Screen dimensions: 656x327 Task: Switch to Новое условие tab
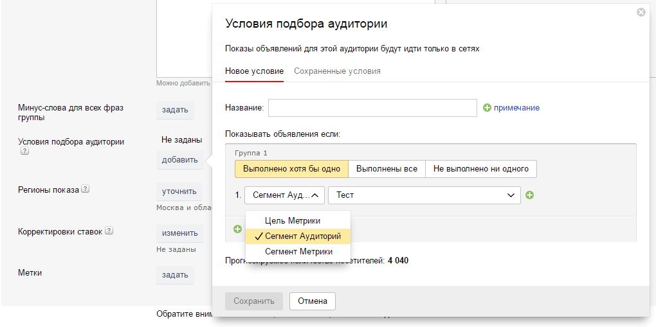pos(254,71)
